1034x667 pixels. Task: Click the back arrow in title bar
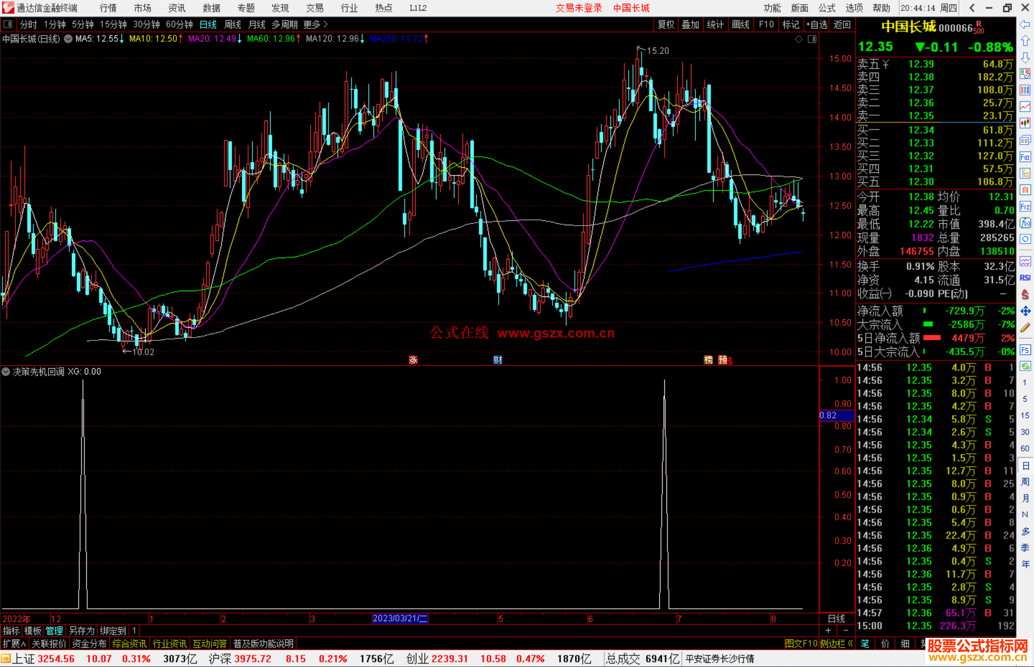point(972,8)
